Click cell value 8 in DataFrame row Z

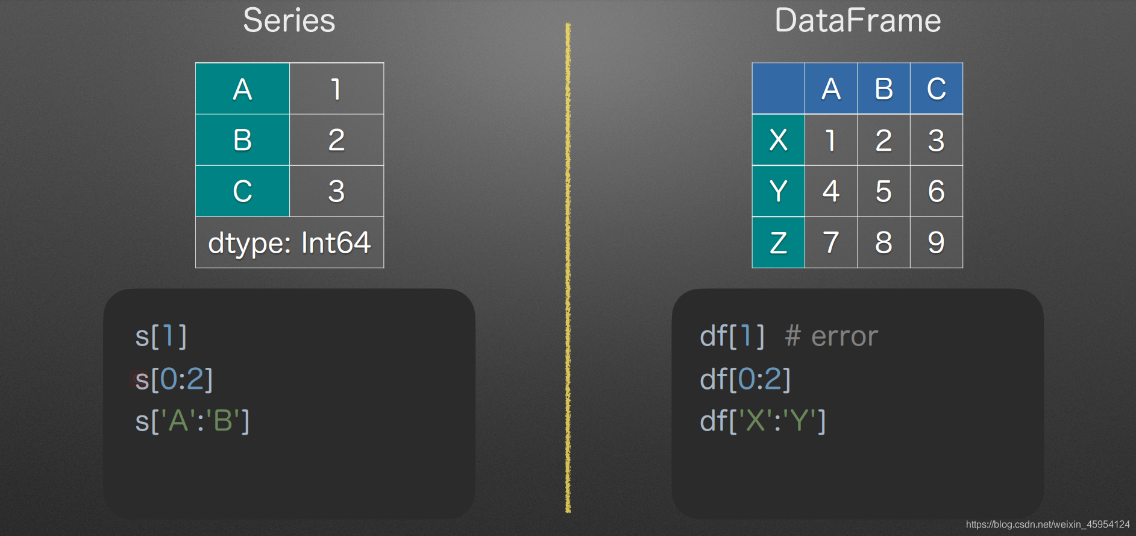883,242
